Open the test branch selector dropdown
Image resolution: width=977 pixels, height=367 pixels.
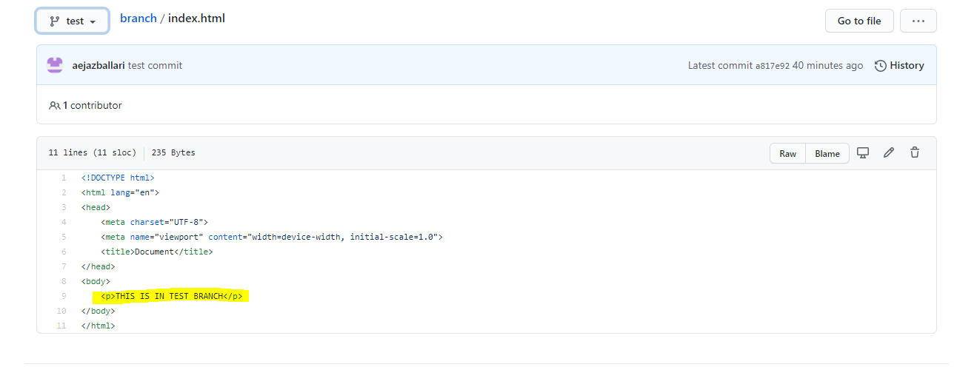tap(73, 21)
